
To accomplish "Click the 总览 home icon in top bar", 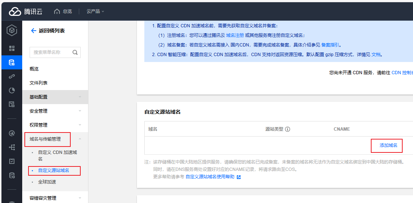I will tap(57, 11).
